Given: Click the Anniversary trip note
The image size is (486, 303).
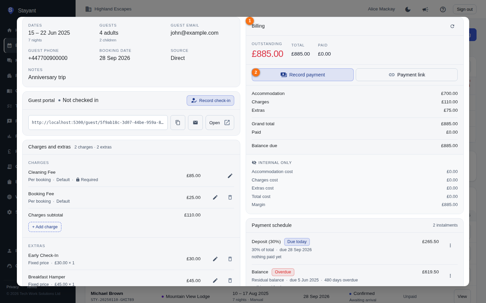Looking at the screenshot, I should pos(47,77).
